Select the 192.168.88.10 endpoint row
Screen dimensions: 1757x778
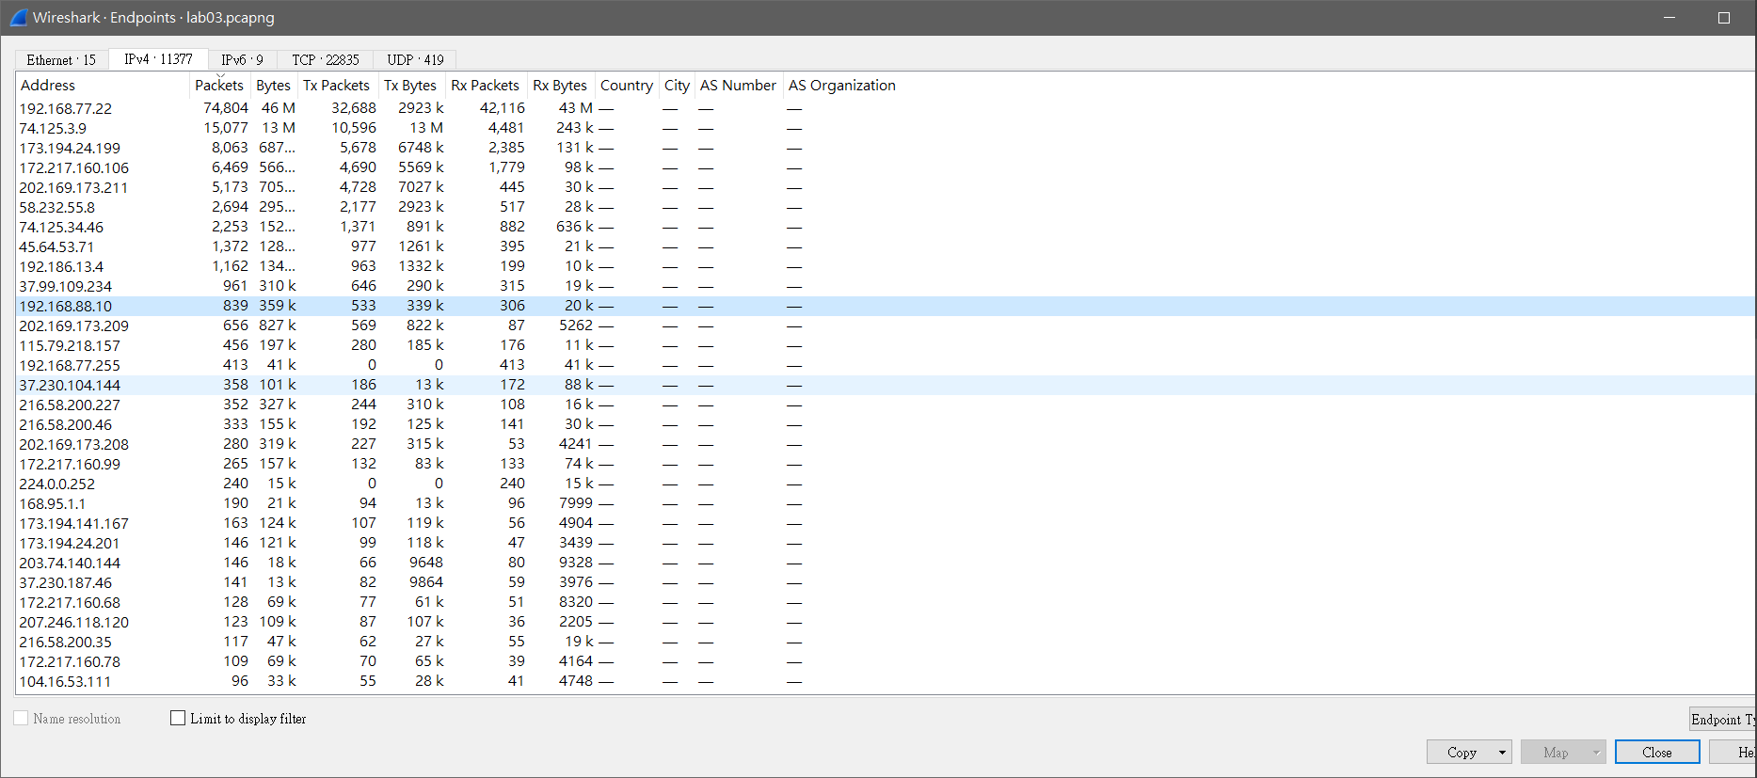(885, 306)
